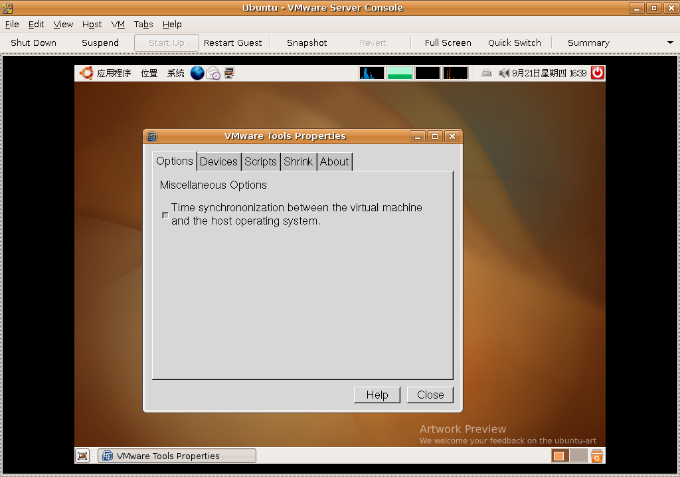Switch to the first orange workspace
The height and width of the screenshot is (477, 680).
tap(560, 456)
